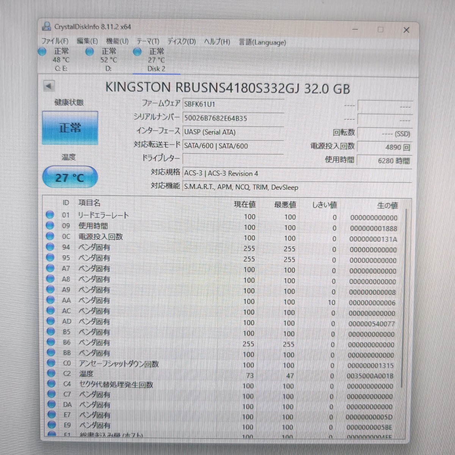Open the ディスク(D) menu
The height and width of the screenshot is (455, 455).
coord(181,42)
